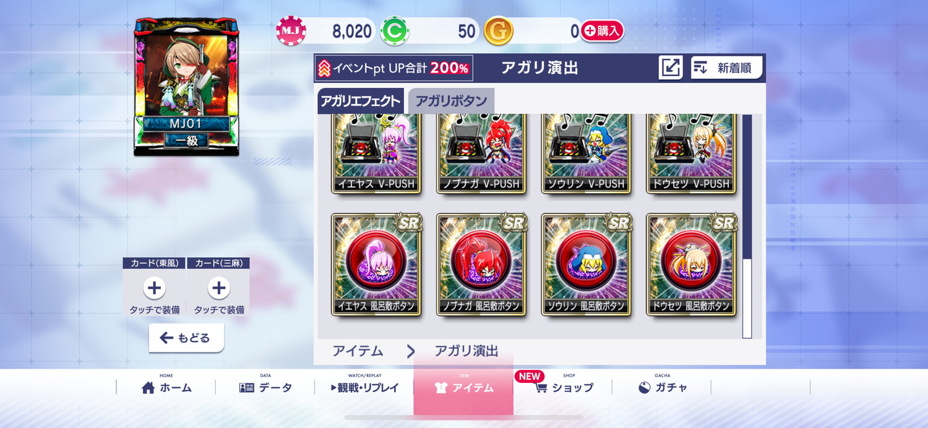928x428 pixels.
Task: Click the item list vertical scrollbar
Action: [x=747, y=226]
